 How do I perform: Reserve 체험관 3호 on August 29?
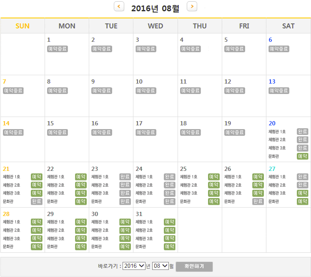pos(81,238)
